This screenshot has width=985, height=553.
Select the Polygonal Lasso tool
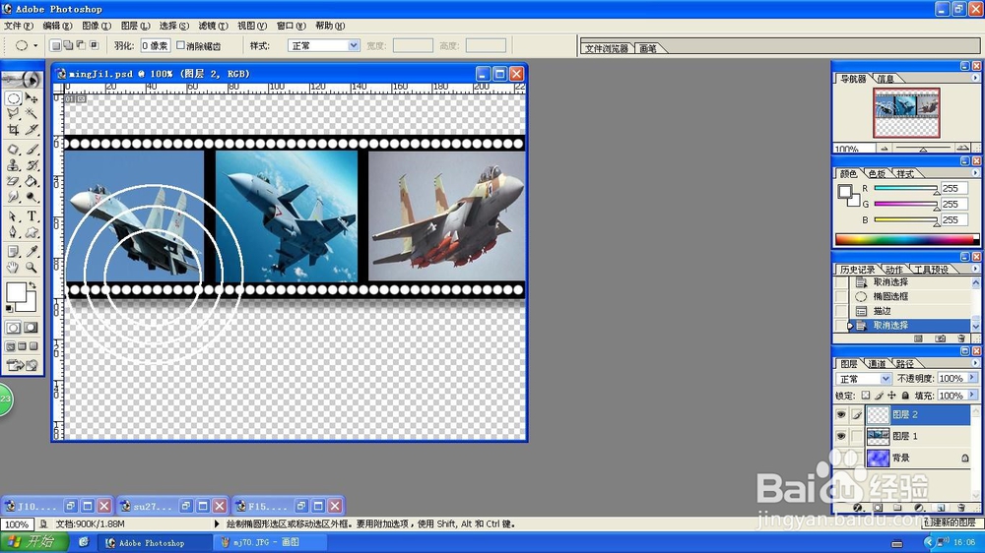[13, 113]
